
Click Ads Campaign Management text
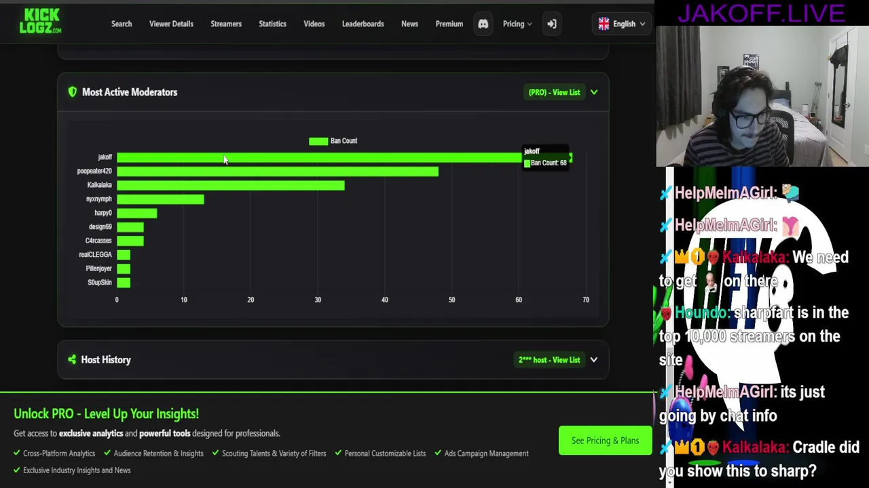(x=486, y=453)
